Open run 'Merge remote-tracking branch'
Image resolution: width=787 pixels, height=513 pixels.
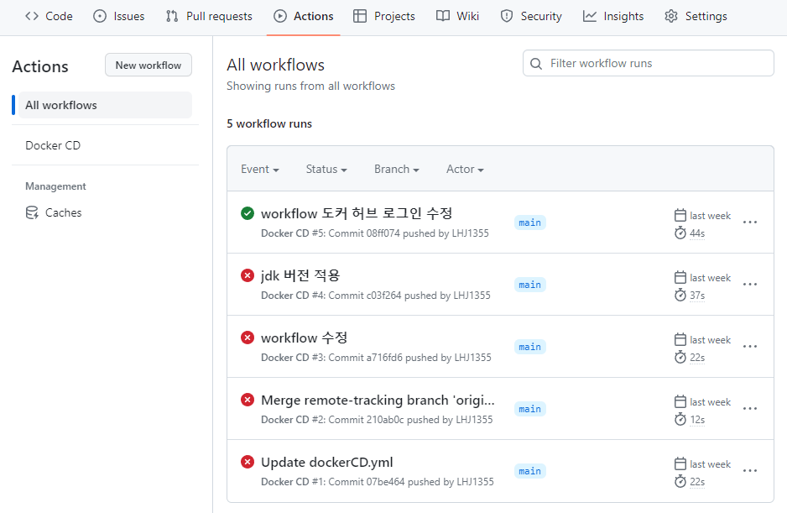point(378,400)
